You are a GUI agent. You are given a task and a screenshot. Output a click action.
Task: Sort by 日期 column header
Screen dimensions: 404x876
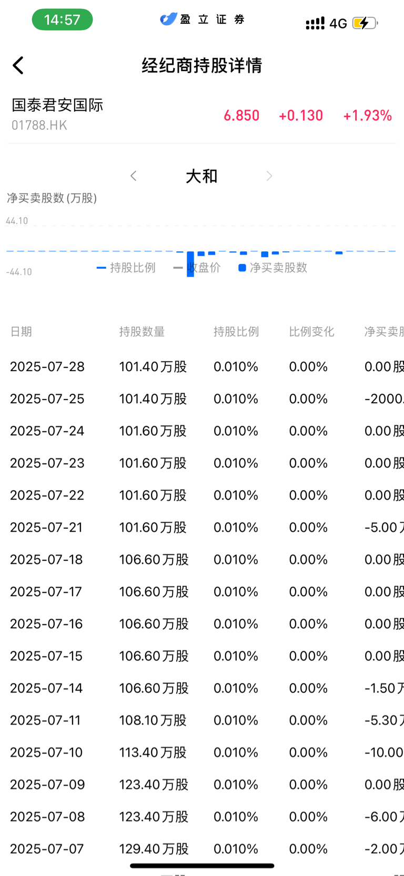21,332
